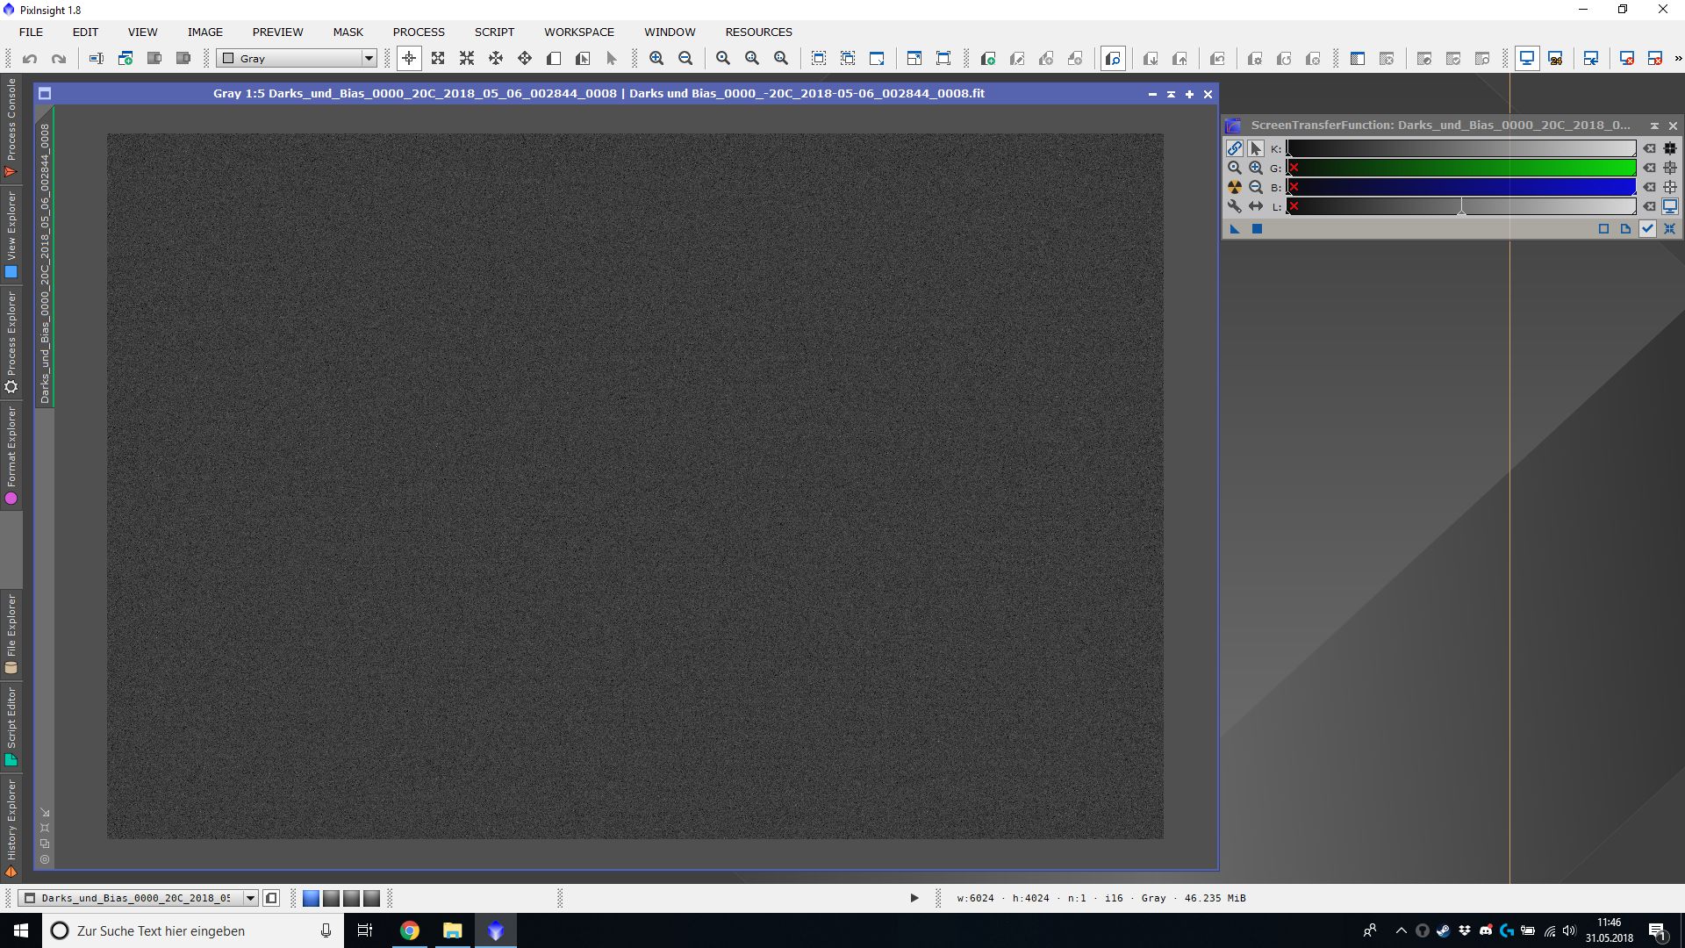Expand the View Explorer side tab
This screenshot has height=948, width=1685.
pyautogui.click(x=11, y=235)
